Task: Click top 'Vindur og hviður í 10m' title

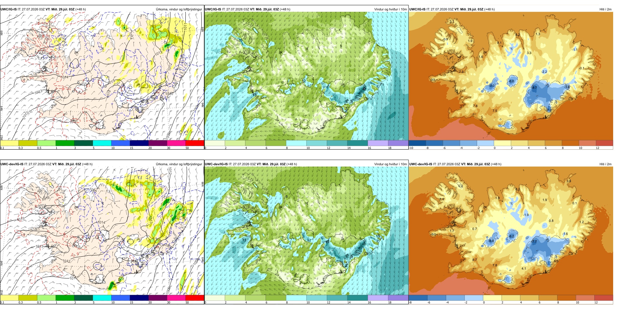Action: 390,9
